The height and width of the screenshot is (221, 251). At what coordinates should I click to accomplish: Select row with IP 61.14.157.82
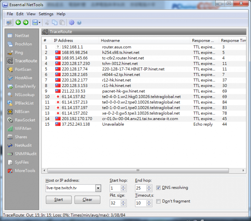point(144,97)
